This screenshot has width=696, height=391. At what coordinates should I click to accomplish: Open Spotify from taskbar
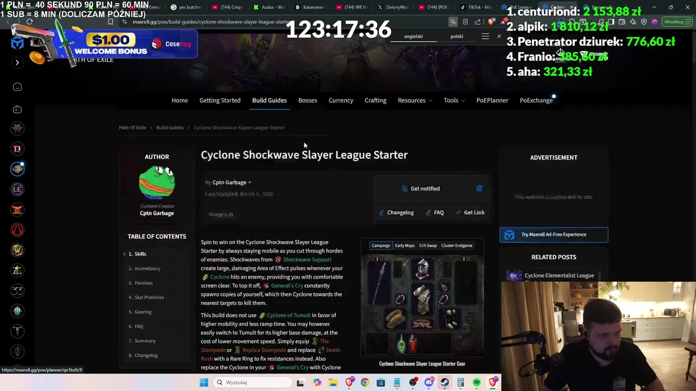476,382
